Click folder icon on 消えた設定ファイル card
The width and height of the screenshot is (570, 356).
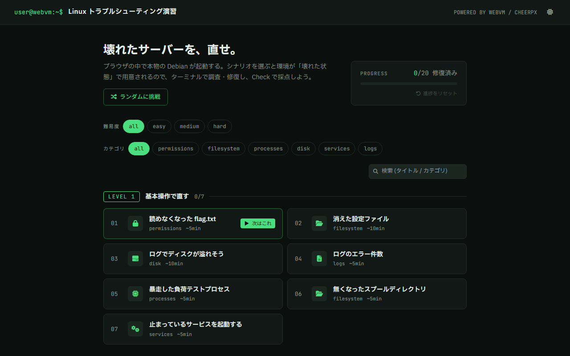point(319,223)
